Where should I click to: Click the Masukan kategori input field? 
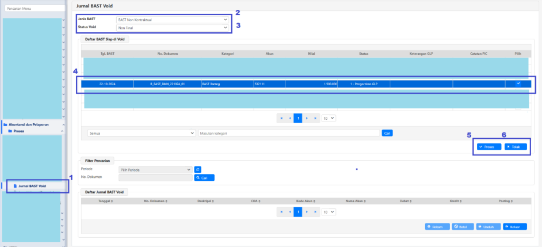click(288, 133)
